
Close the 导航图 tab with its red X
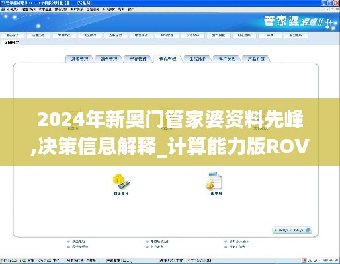(17, 43)
